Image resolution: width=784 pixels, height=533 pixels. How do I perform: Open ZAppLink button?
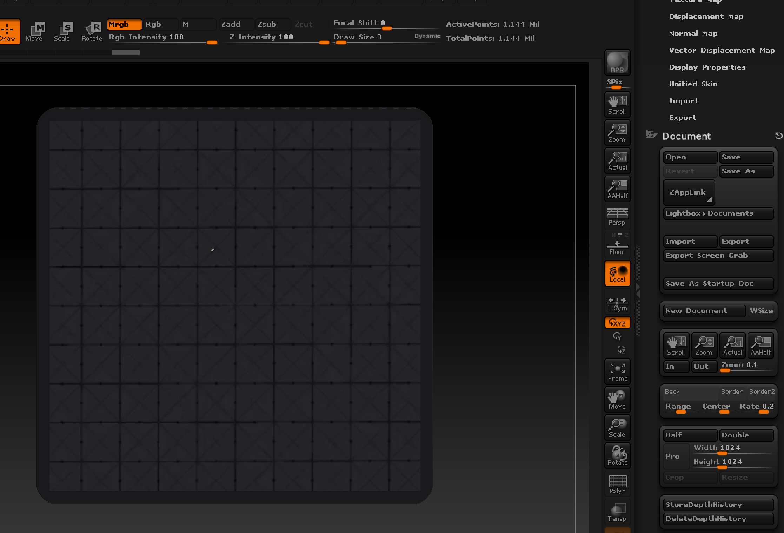coord(689,192)
